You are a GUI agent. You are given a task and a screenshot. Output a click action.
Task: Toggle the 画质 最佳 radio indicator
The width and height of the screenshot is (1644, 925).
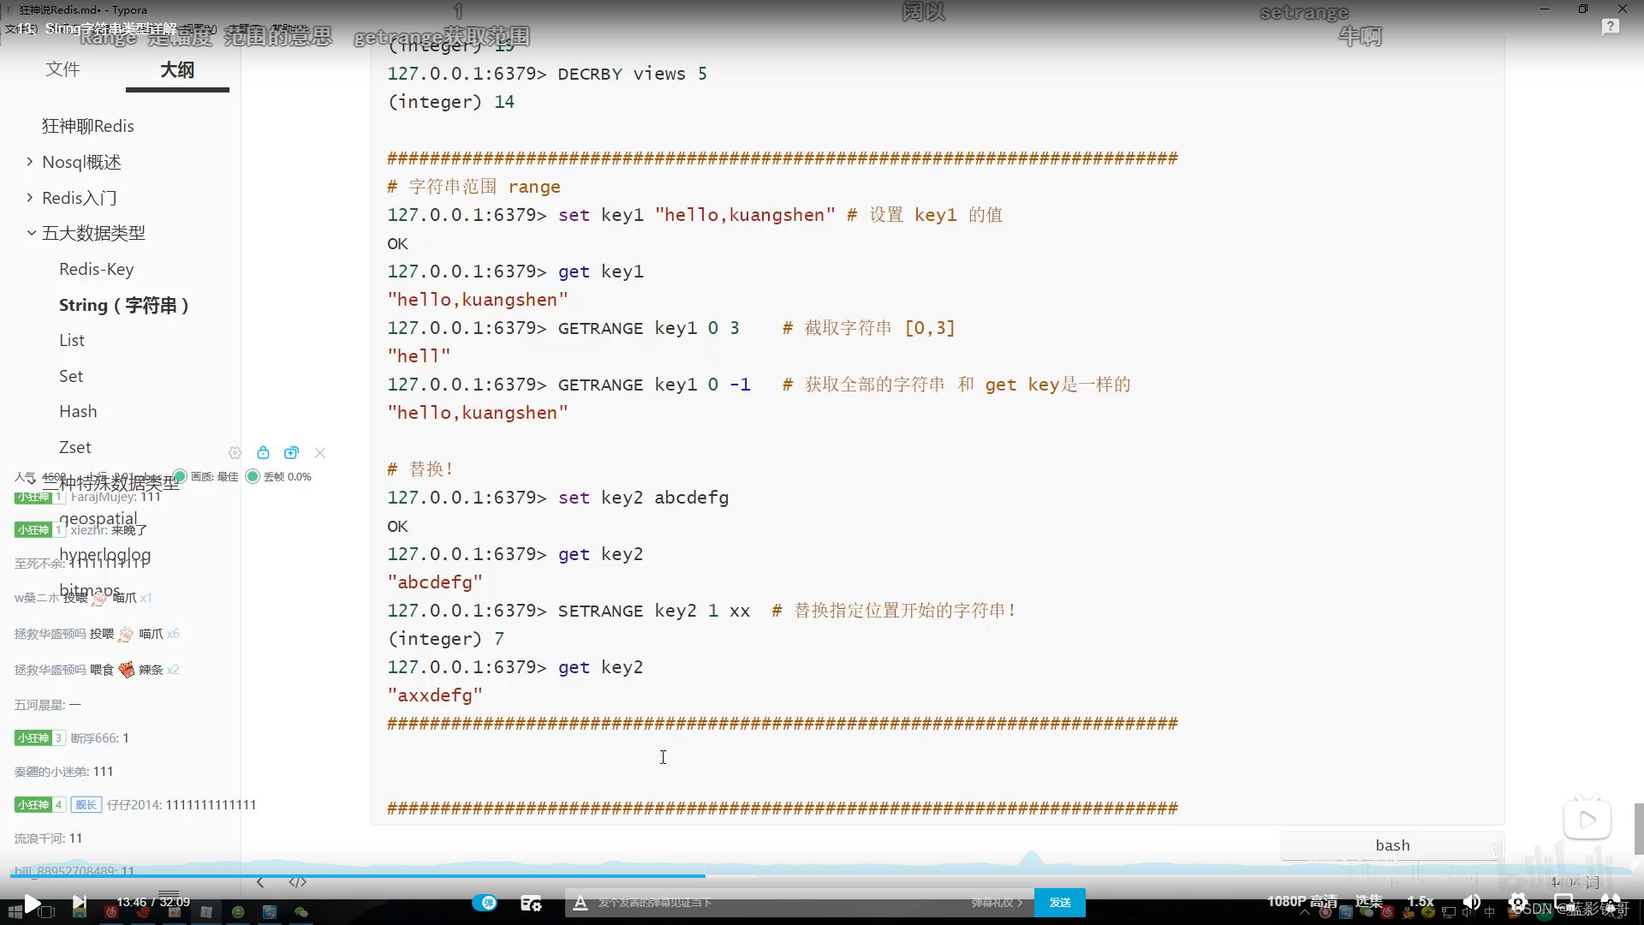[180, 477]
